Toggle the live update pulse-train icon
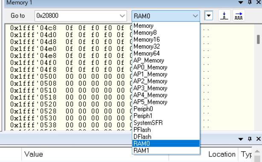This screenshot has height=162, width=262. coord(239,16)
